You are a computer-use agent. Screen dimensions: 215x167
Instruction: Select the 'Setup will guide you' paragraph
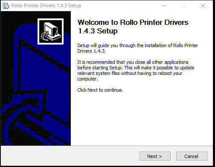pos(137,48)
